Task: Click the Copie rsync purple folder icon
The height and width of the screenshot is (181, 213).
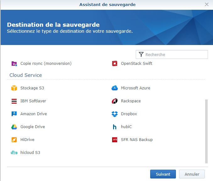Action: click(14, 64)
